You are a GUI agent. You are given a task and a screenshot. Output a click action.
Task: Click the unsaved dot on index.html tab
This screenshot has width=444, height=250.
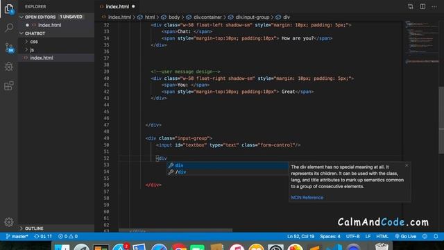click(133, 6)
